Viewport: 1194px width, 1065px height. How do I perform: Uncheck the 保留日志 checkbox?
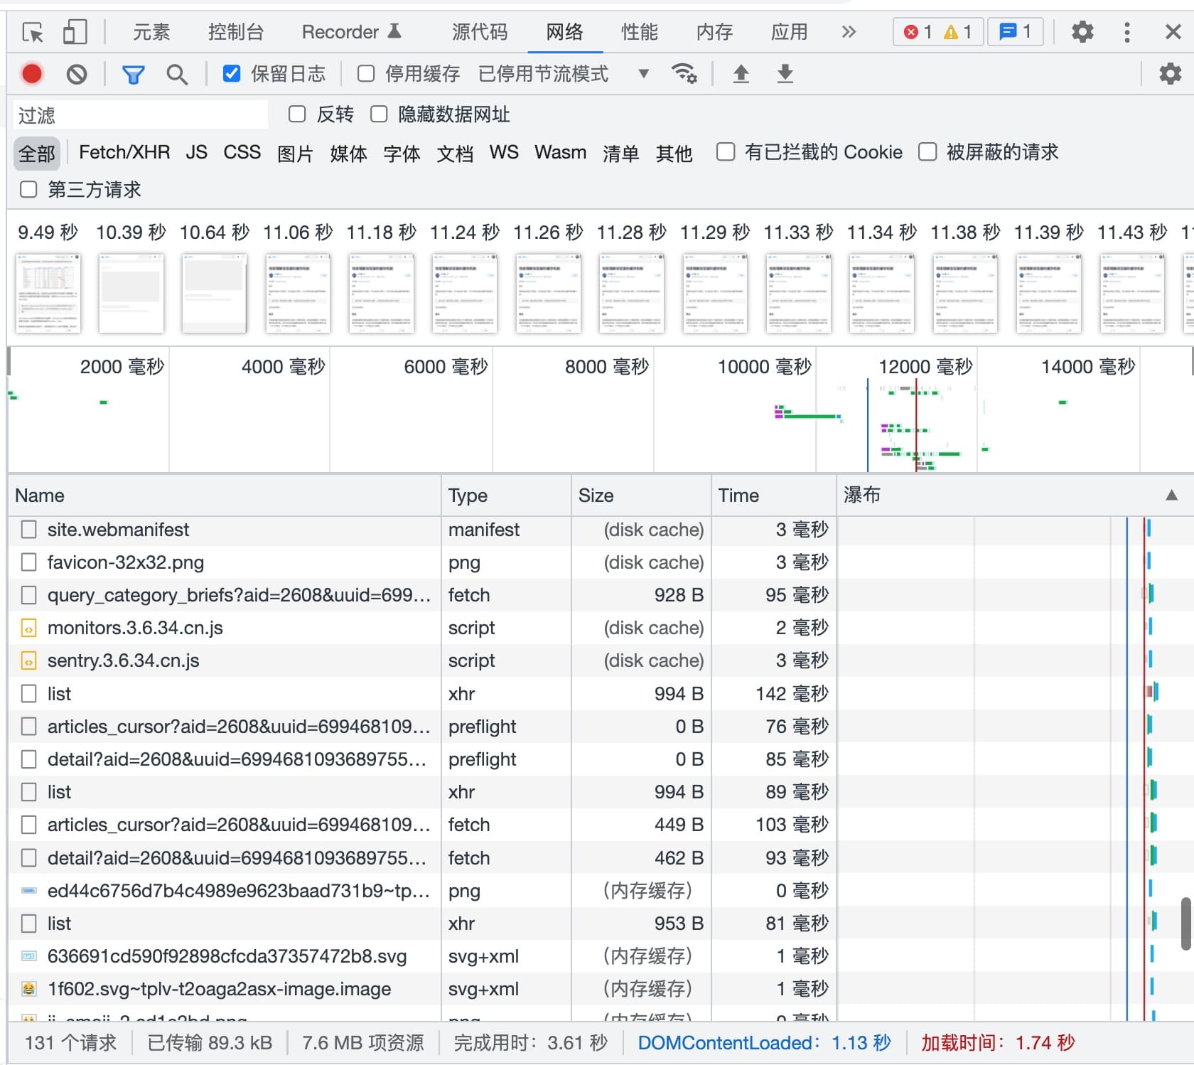point(231,73)
